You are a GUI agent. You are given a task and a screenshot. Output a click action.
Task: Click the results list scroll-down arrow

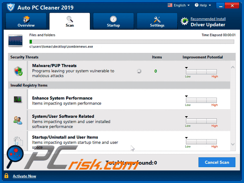(233, 144)
